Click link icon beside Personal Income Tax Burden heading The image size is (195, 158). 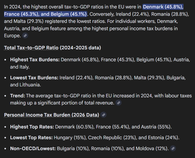[x=104, y=115]
